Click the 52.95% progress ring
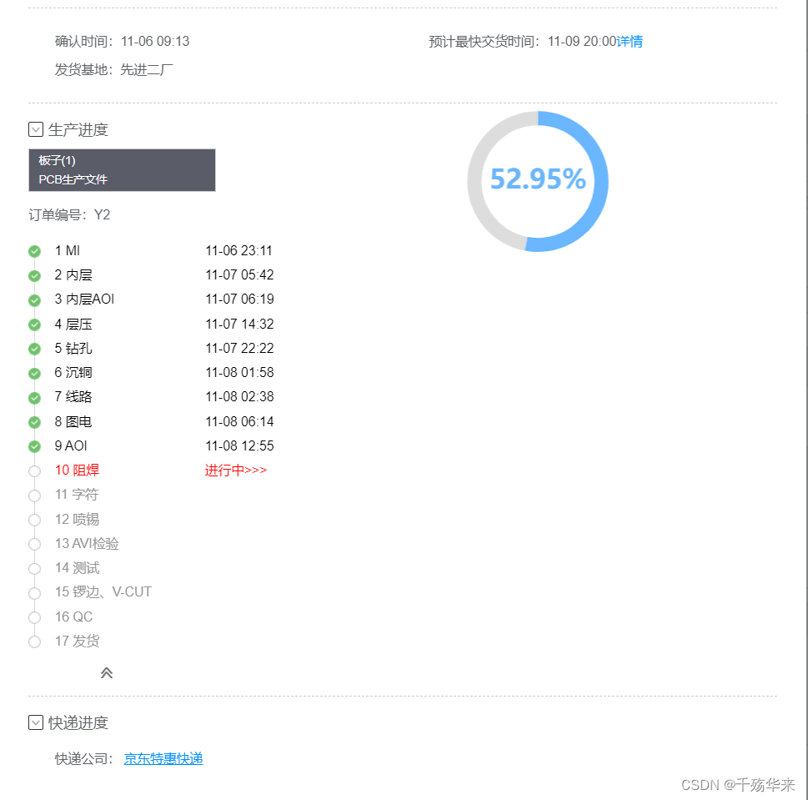The image size is (808, 800). click(x=538, y=182)
